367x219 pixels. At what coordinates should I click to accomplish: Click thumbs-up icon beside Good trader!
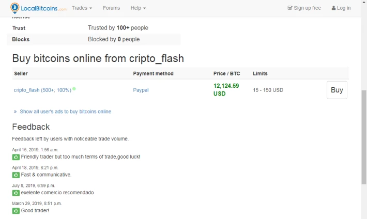pyautogui.click(x=16, y=211)
